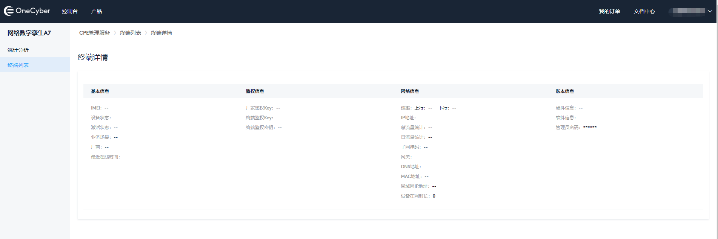The height and width of the screenshot is (239, 718).
Task: Click the 终端详情 breadcrumb item
Action: [161, 33]
